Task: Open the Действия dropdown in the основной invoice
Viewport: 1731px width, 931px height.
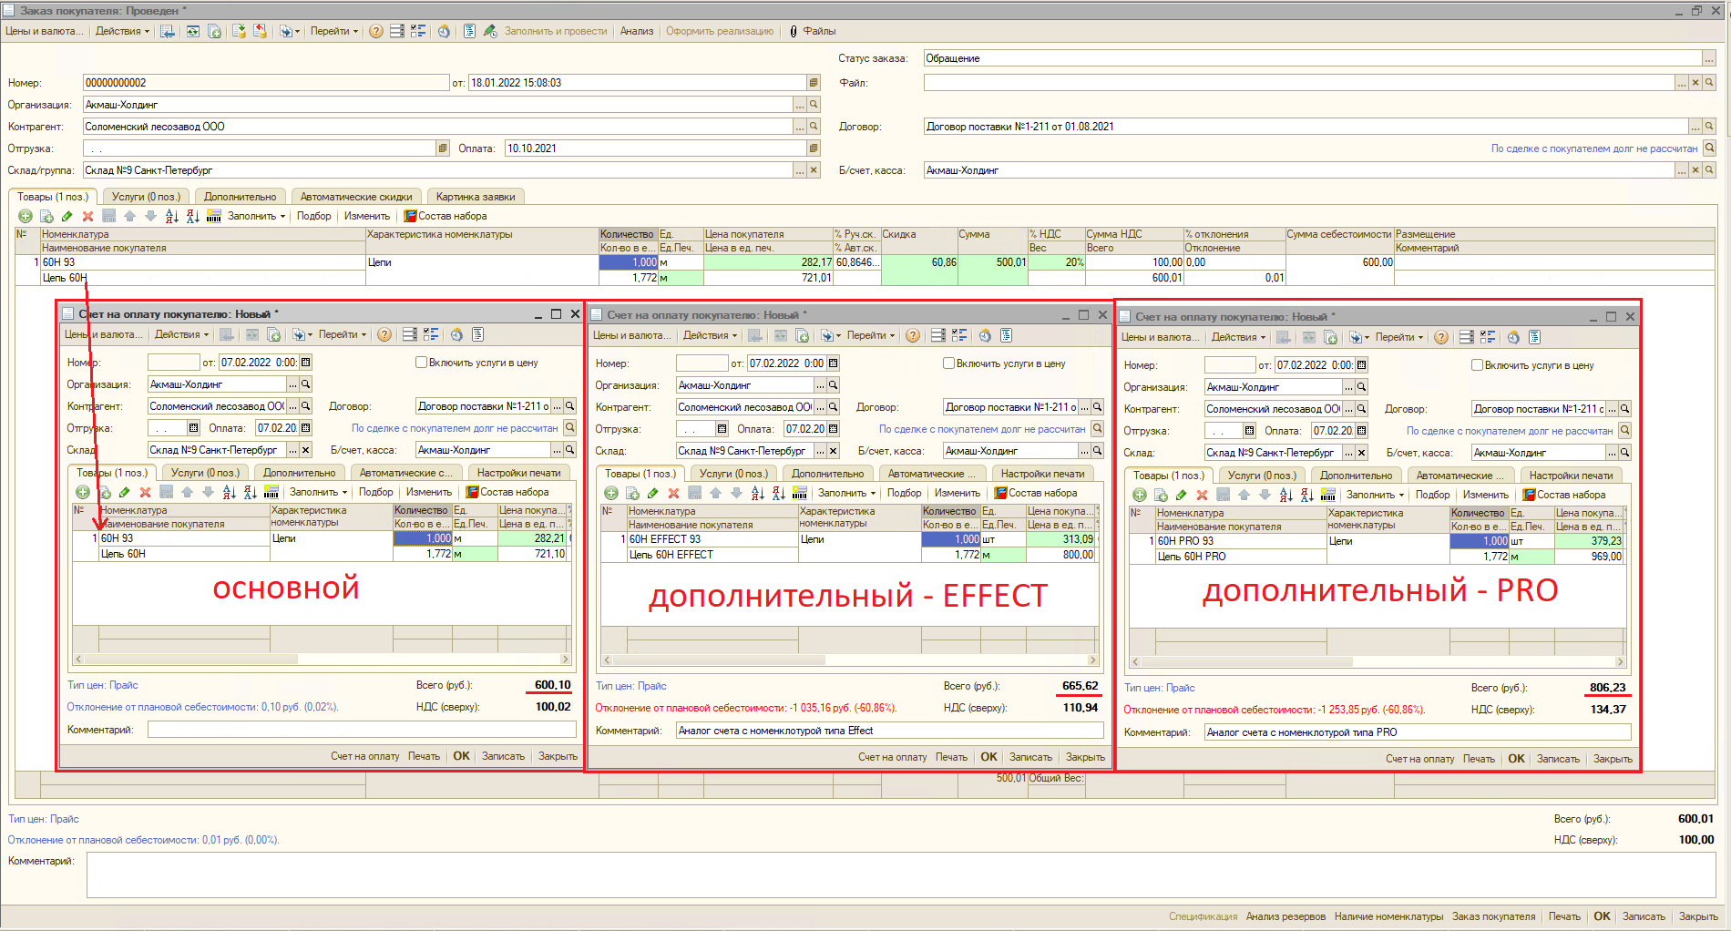Action: coord(181,334)
